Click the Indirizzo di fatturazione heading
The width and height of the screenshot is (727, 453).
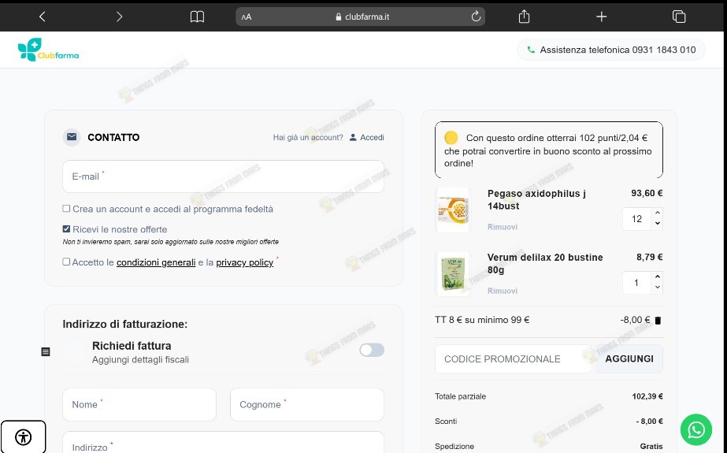pos(125,324)
